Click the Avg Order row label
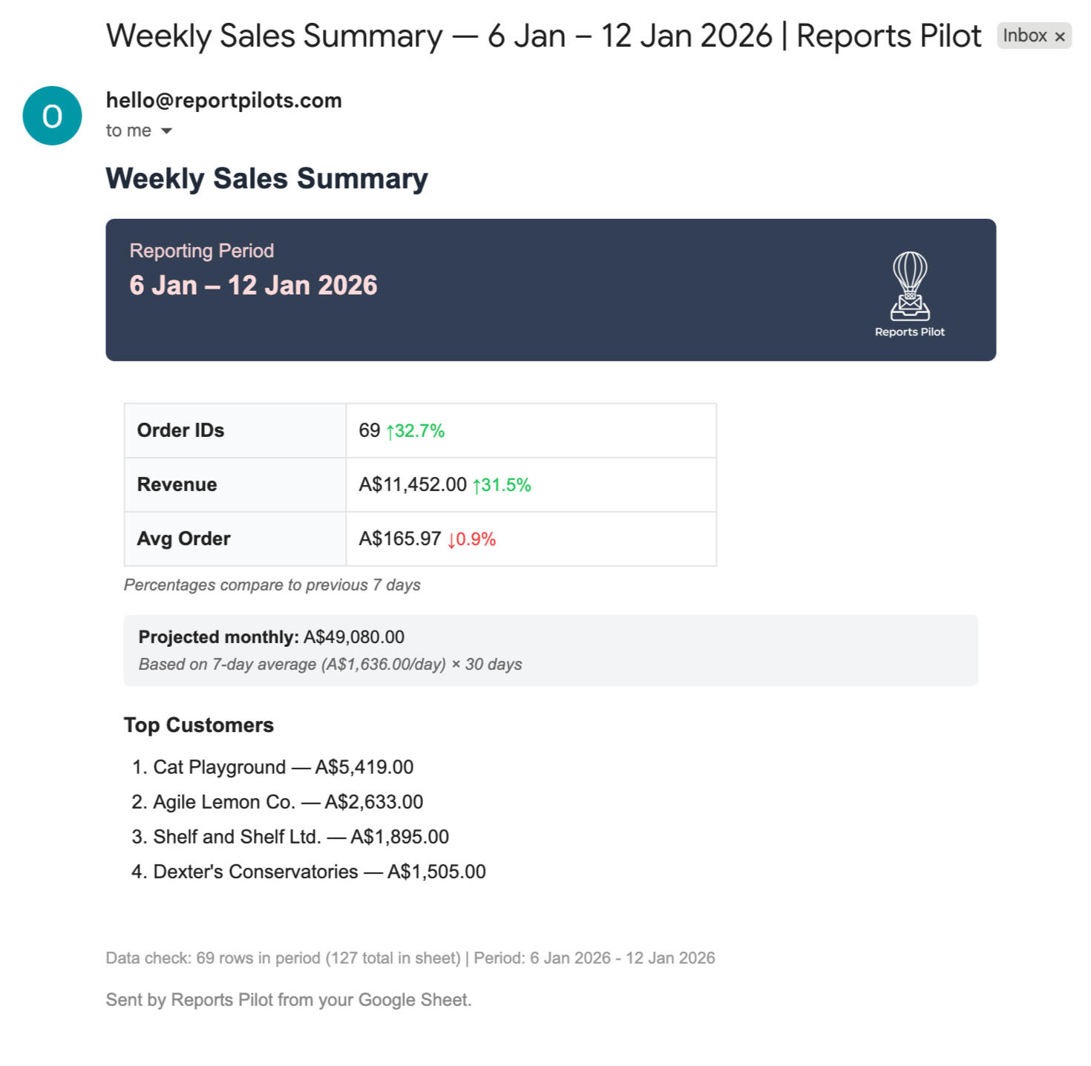Screen dimensions: 1091x1066 point(183,539)
